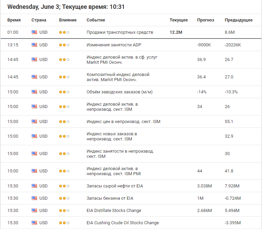Viewport: 262px width, 229px height.
Task: Click the Wednesday, June 3 date heading
Action: pos(33,7)
